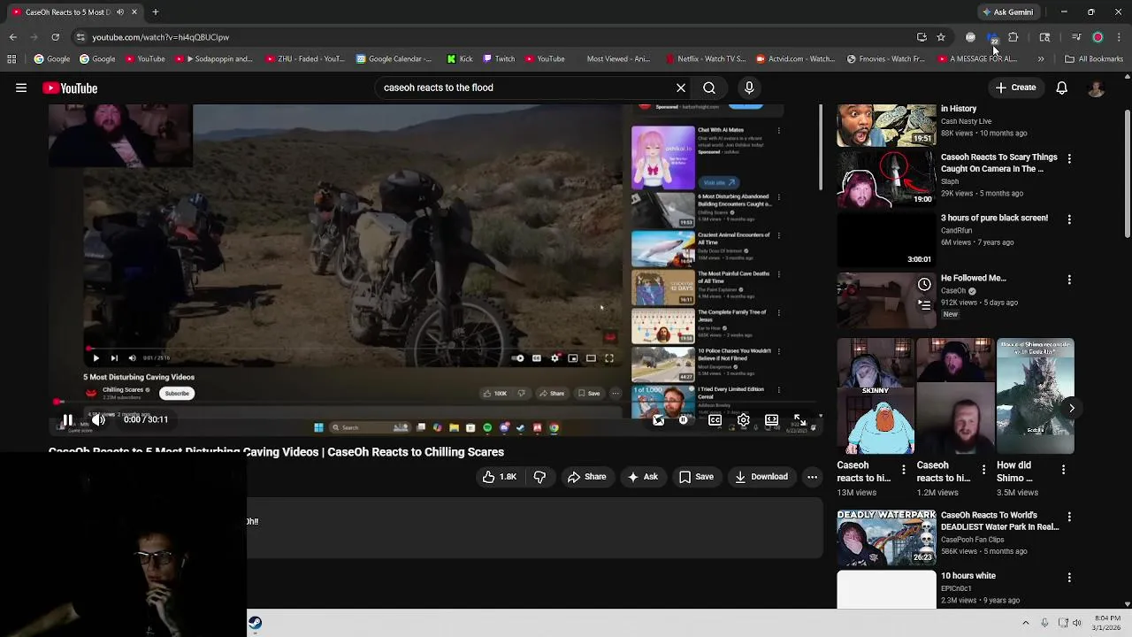1132x637 pixels.
Task: Like the video with 1.8K likes
Action: click(x=500, y=477)
